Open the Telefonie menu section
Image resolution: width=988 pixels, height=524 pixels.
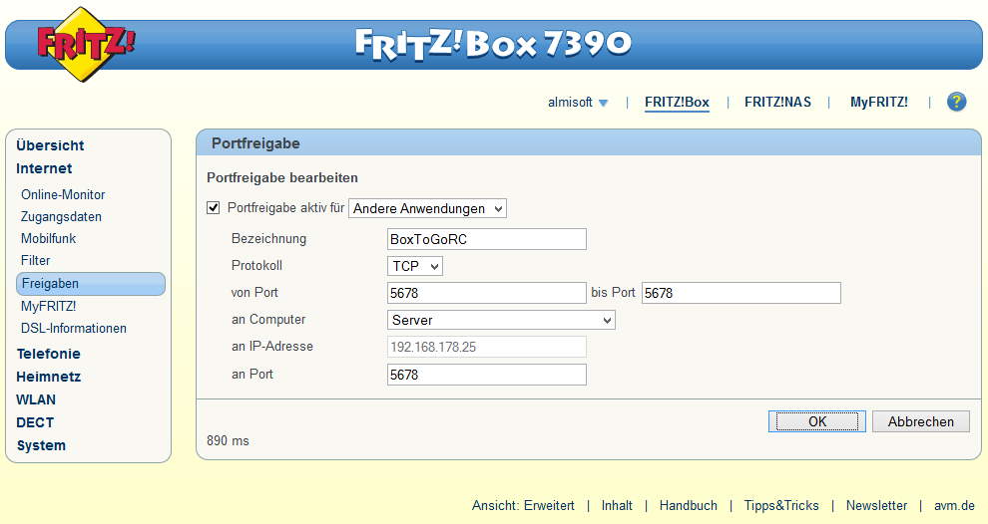point(49,354)
